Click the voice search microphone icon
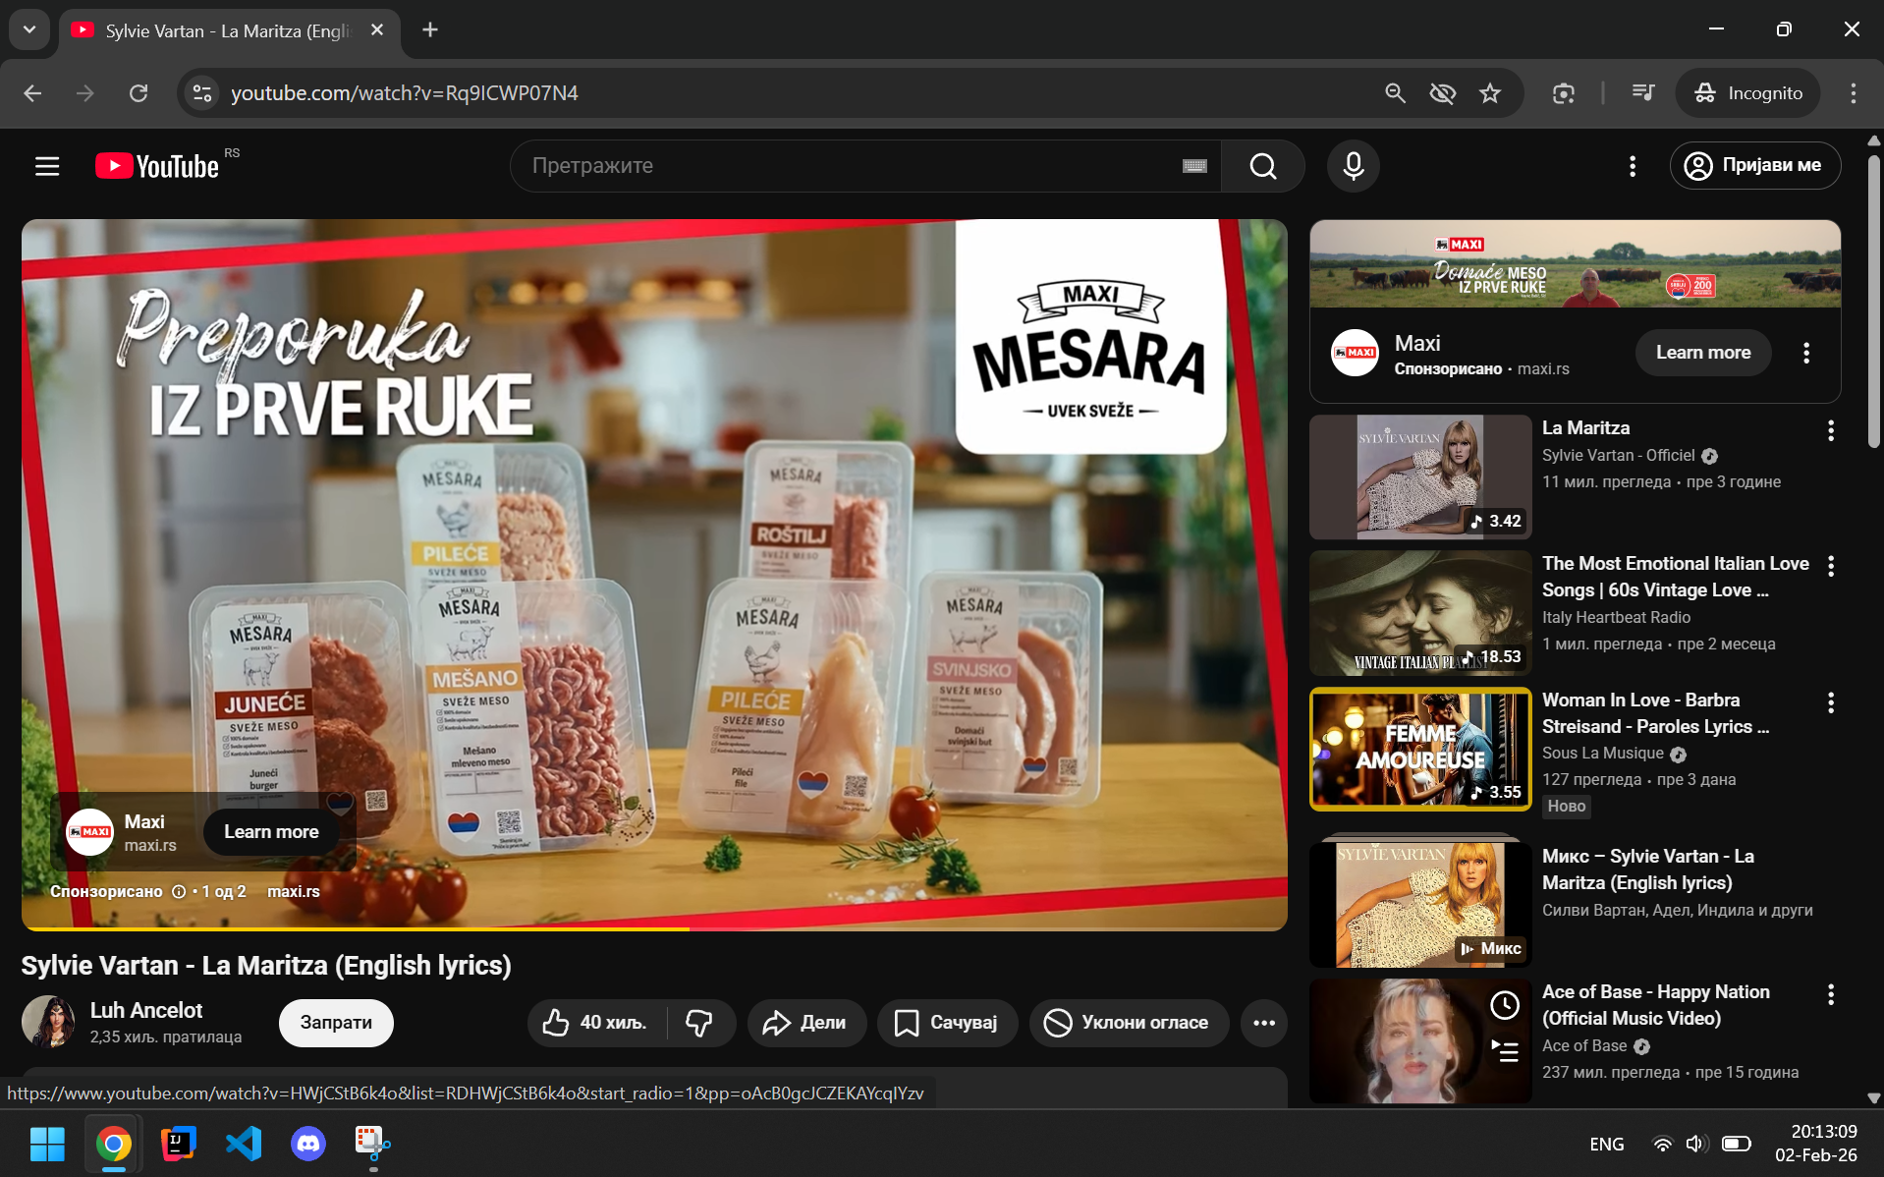 [x=1353, y=166]
